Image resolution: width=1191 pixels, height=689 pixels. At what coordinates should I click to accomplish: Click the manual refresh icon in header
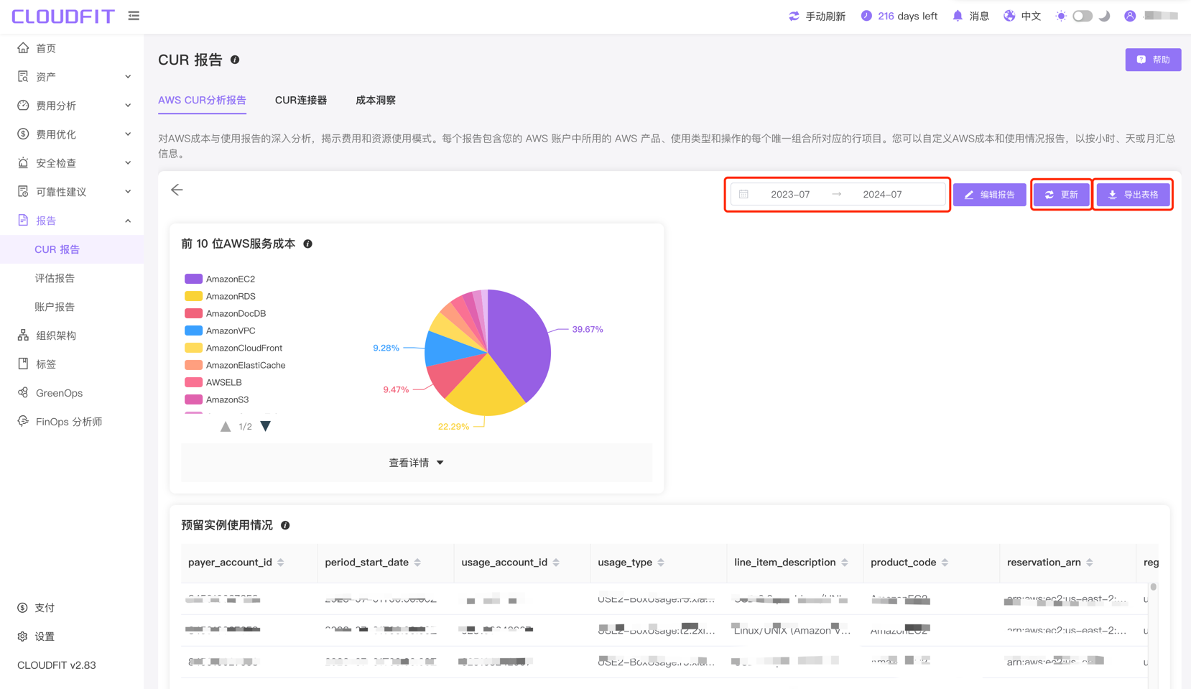(794, 16)
